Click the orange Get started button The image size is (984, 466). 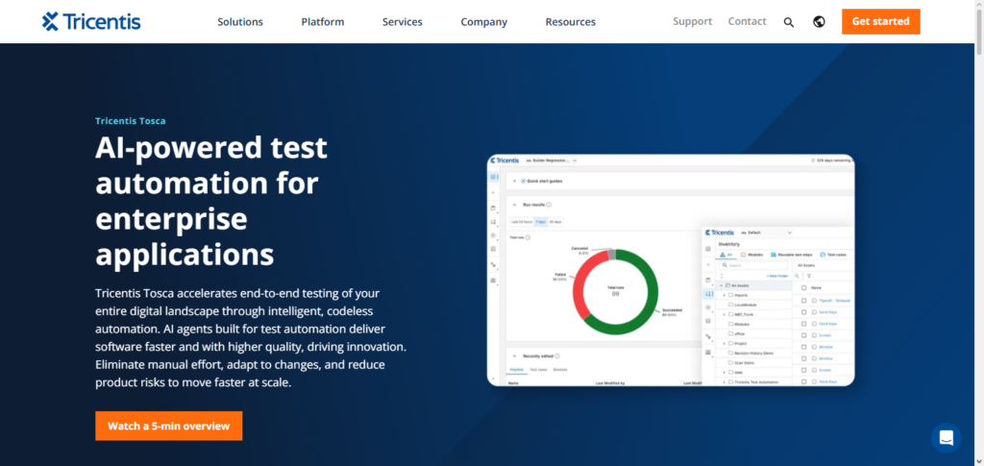[x=880, y=21]
